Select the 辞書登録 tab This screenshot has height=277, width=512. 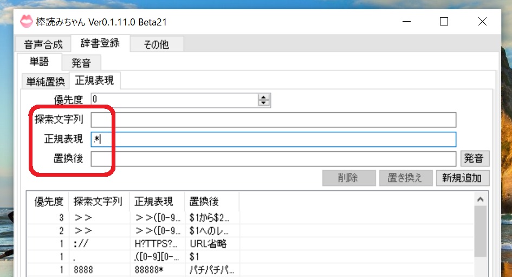click(x=100, y=43)
